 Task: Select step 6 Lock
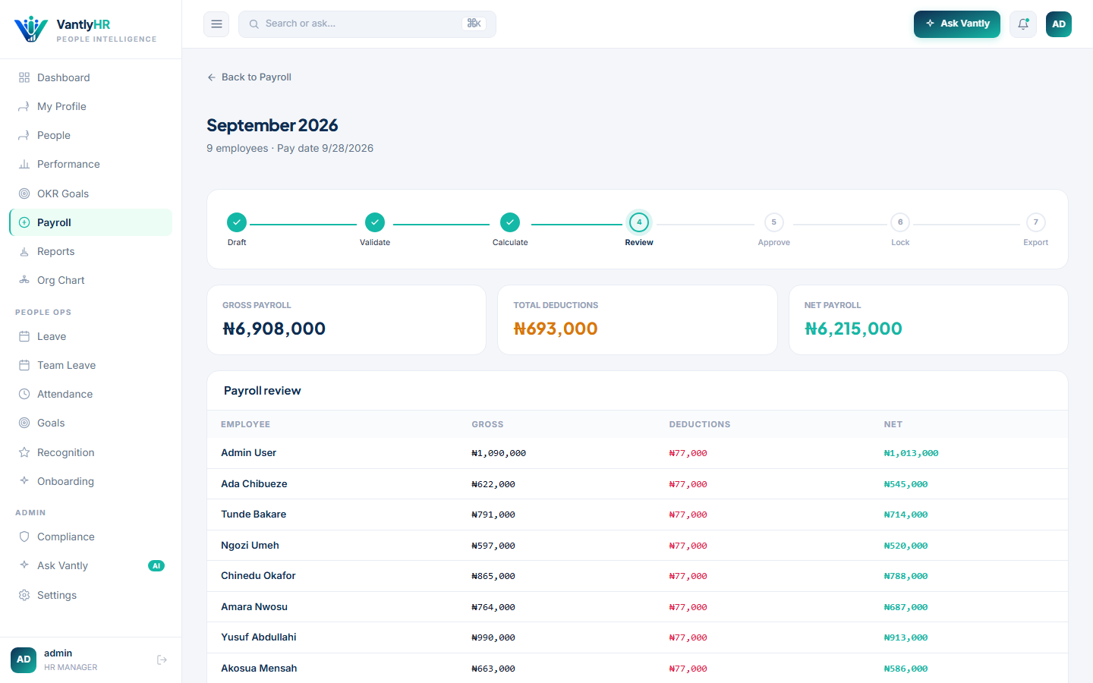coord(900,222)
